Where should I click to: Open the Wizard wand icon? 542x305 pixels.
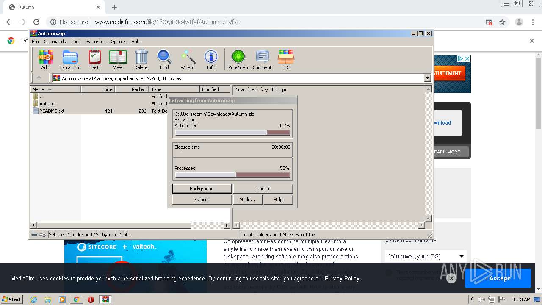click(x=188, y=59)
